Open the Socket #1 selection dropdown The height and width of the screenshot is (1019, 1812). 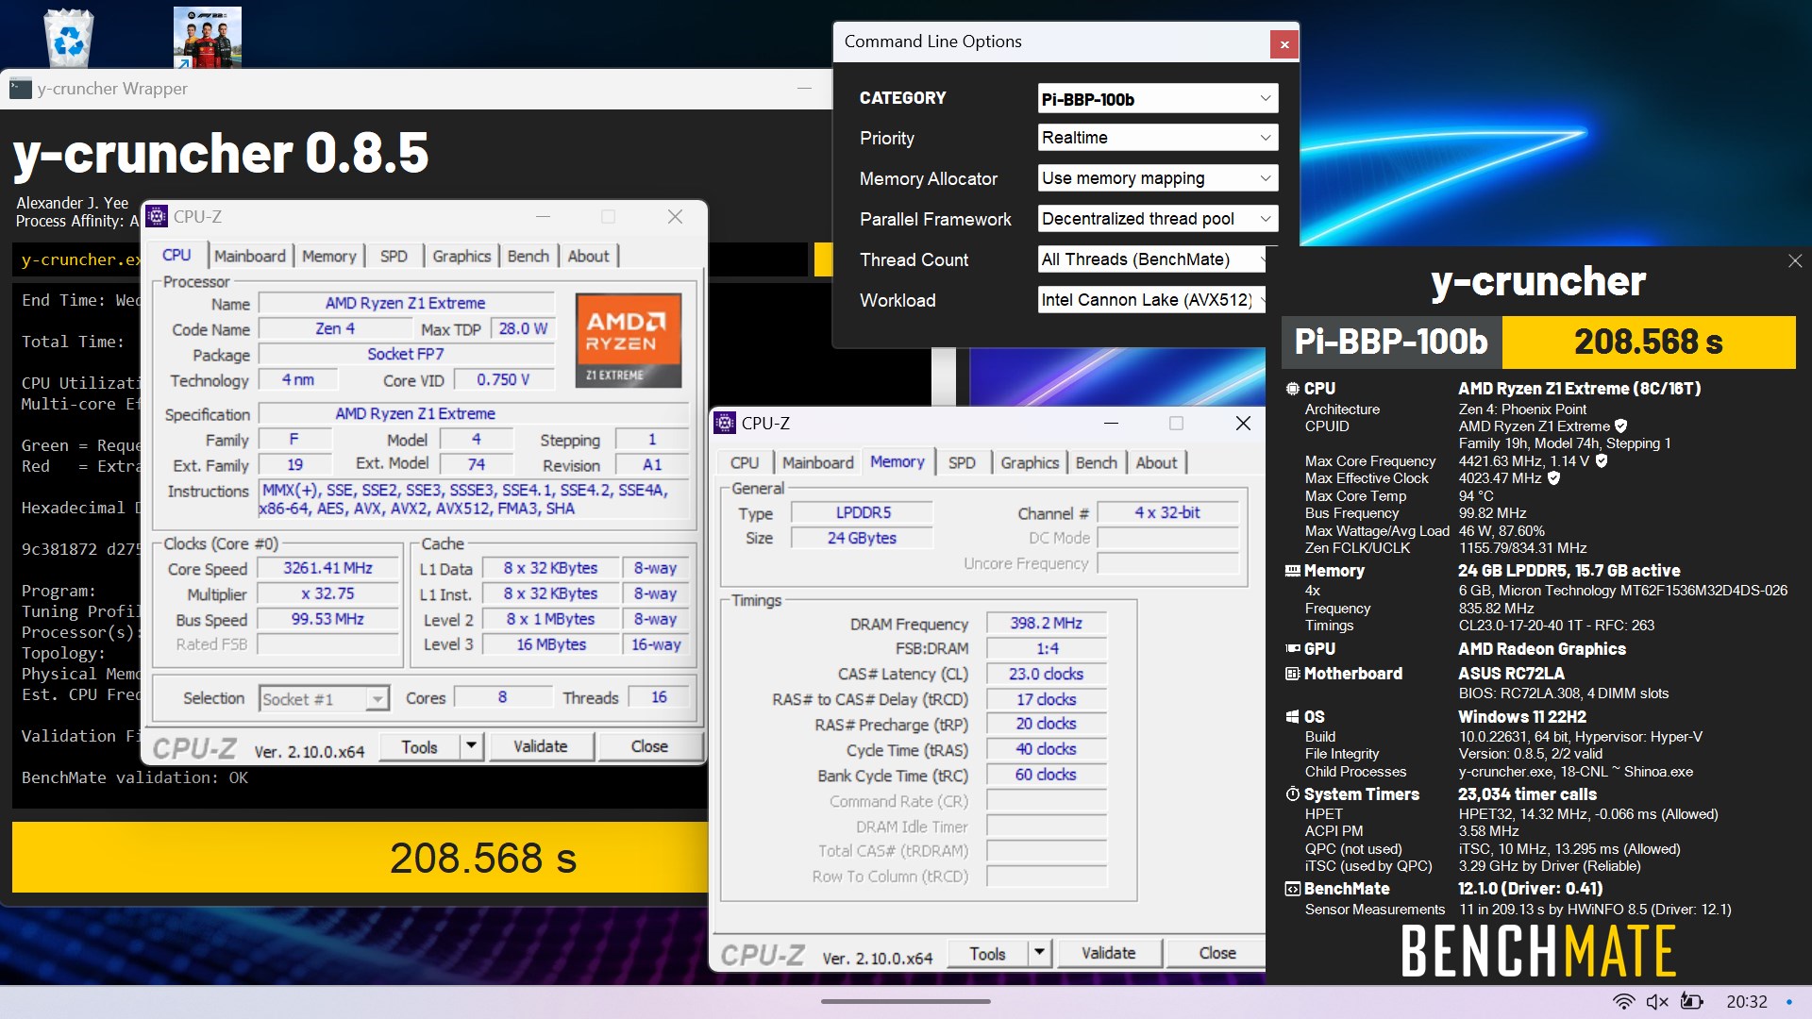pos(324,698)
